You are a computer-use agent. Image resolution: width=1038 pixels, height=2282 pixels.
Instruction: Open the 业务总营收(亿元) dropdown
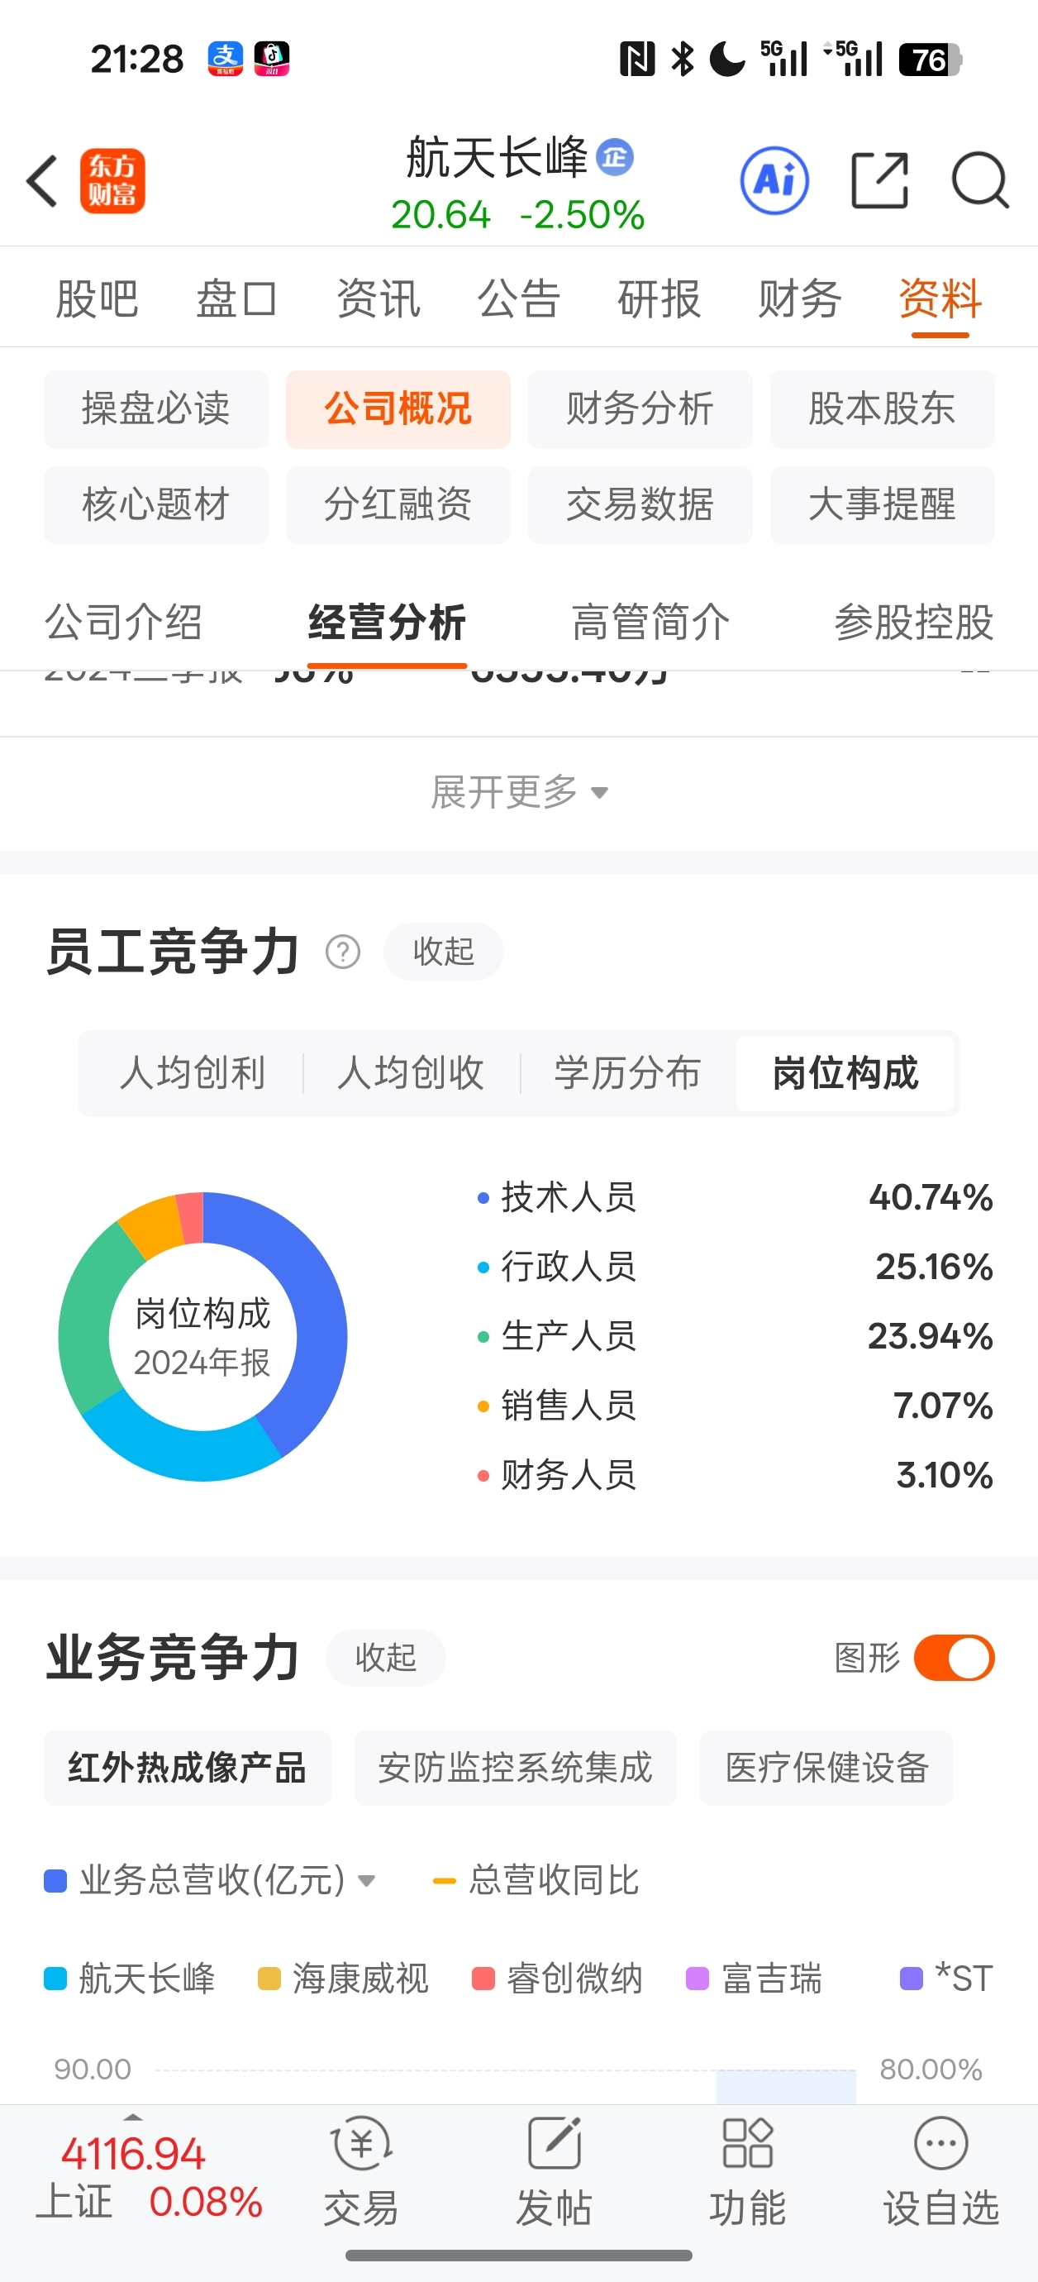click(211, 1880)
